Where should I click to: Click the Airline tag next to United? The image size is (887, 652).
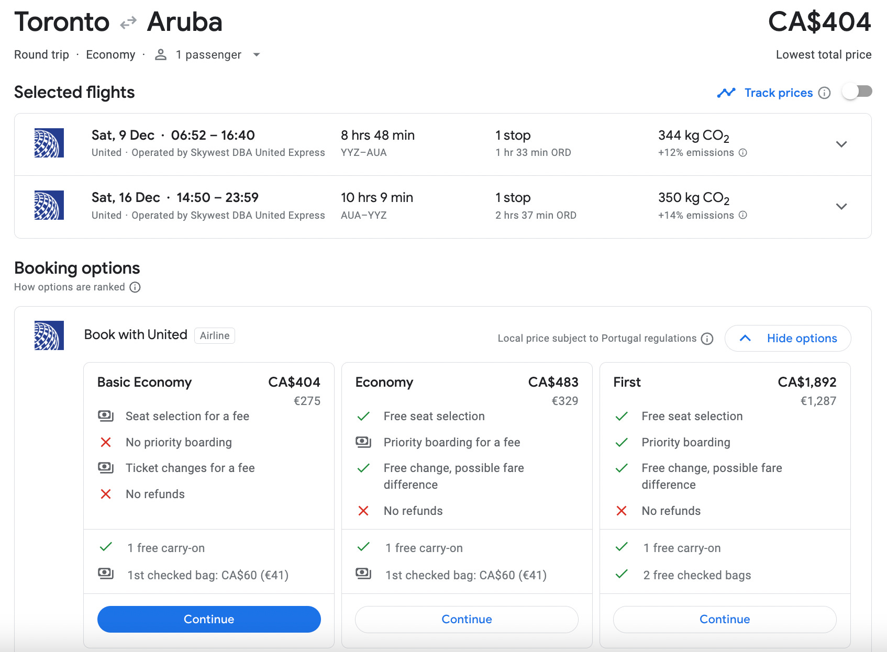pyautogui.click(x=215, y=335)
